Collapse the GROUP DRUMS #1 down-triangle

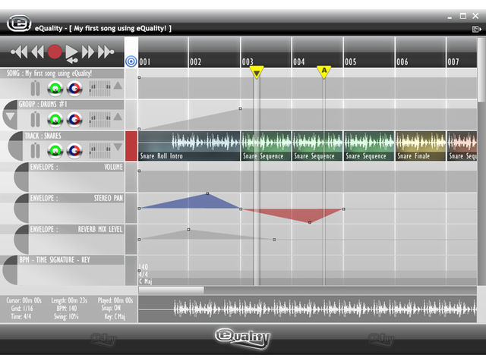pyautogui.click(x=10, y=117)
